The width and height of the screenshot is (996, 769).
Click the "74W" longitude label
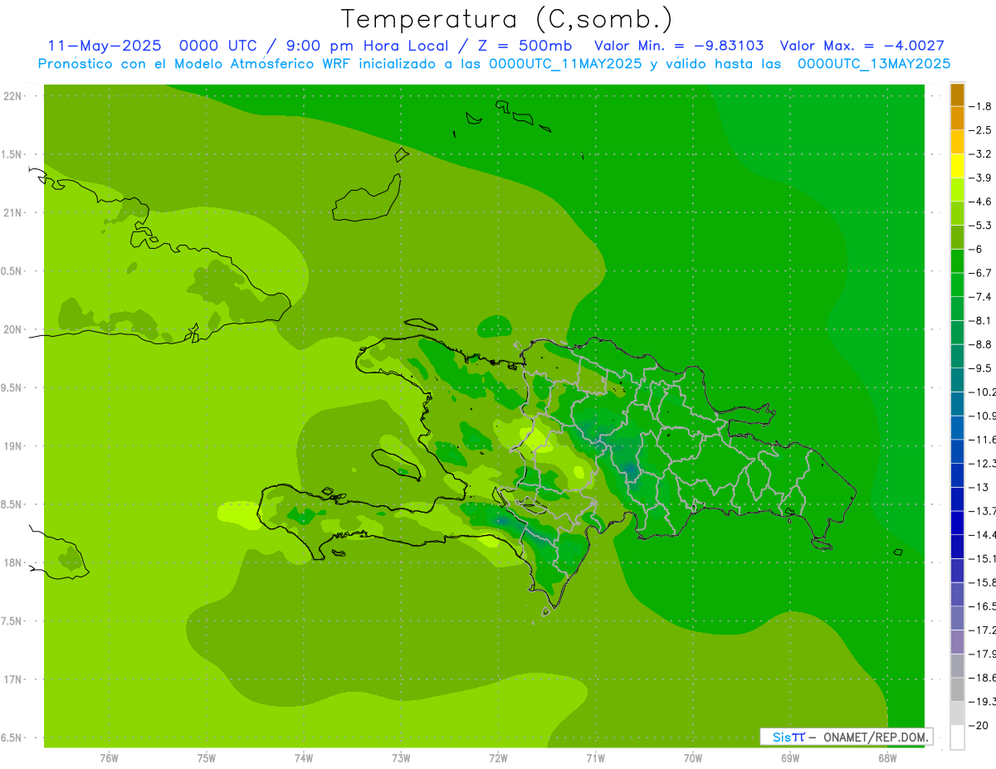(304, 758)
